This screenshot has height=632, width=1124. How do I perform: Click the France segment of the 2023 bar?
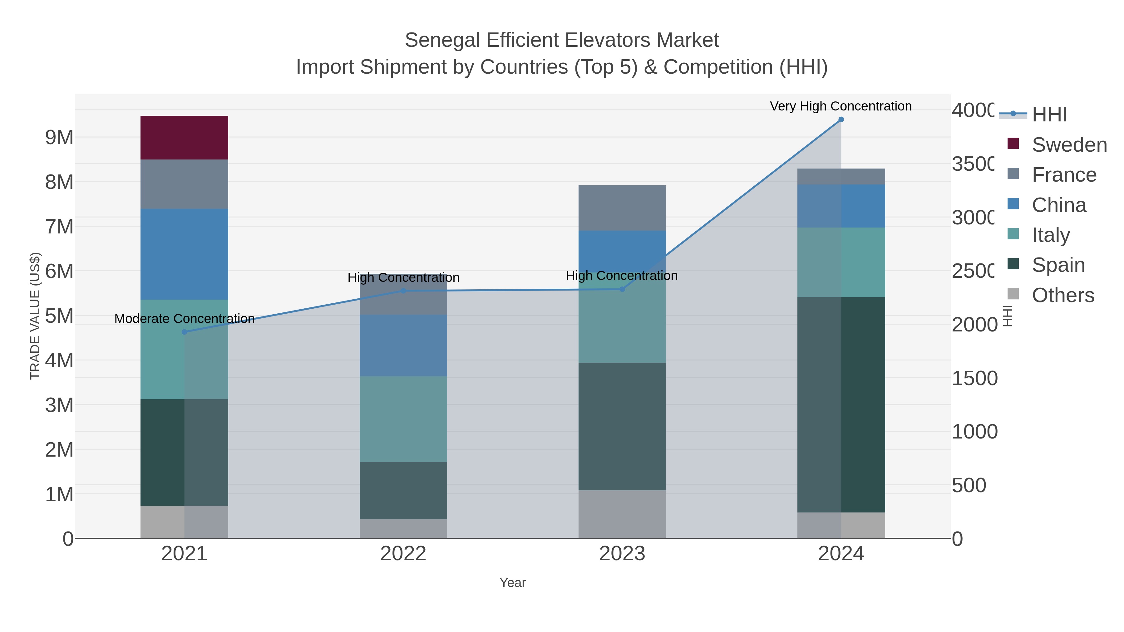pos(622,208)
